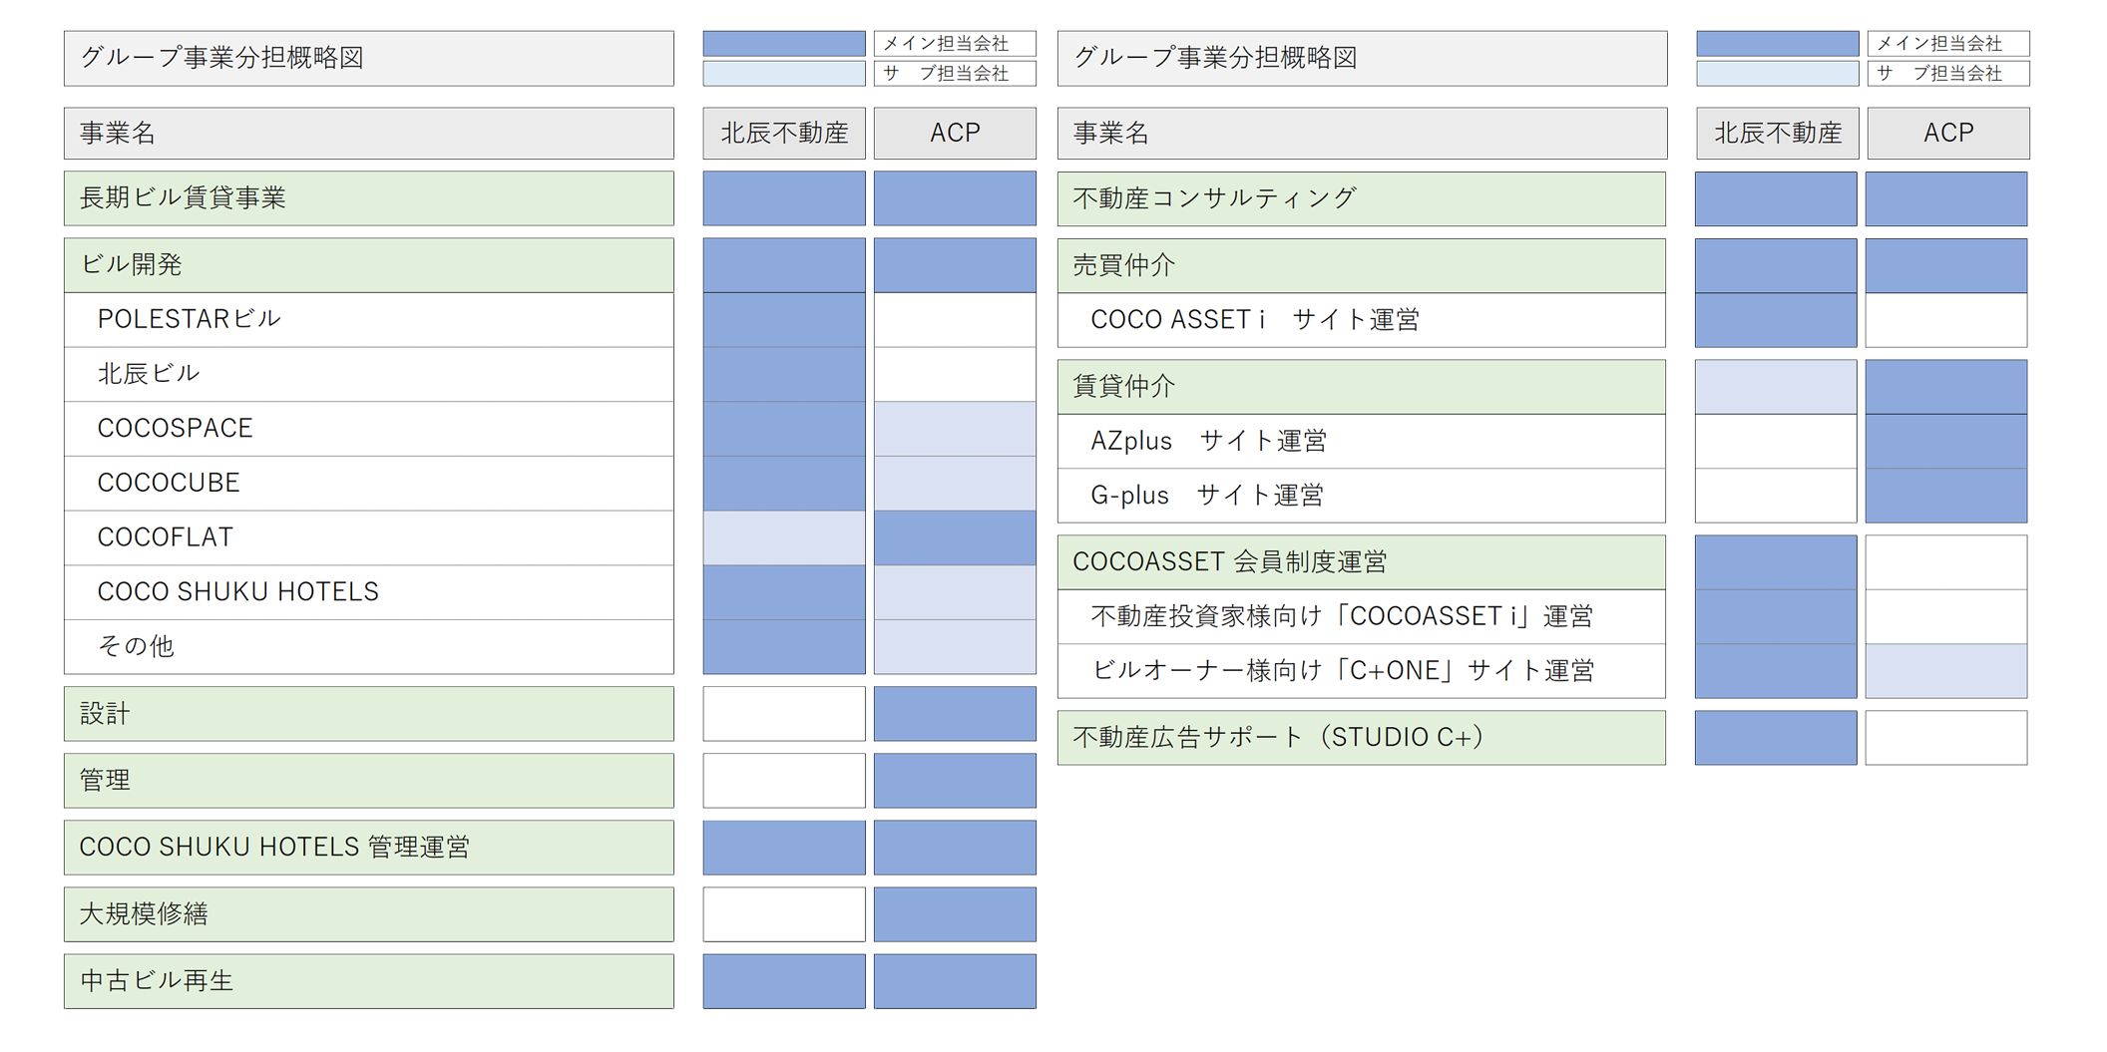Click the AZplus サイト運営 row
Image resolution: width=2107 pixels, height=1052 pixels.
(x=1362, y=442)
